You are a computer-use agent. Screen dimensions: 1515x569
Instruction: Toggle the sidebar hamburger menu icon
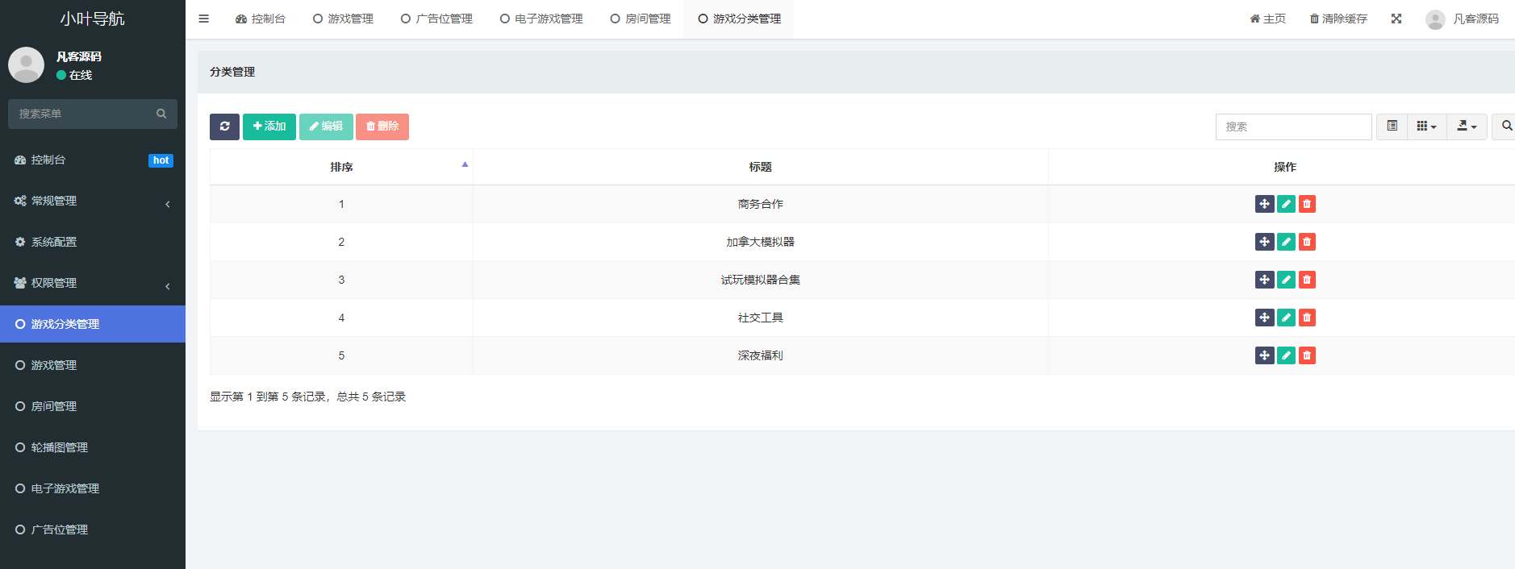point(204,19)
